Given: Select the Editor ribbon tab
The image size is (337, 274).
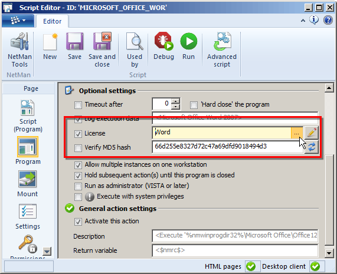Looking at the screenshot, I should (x=52, y=21).
